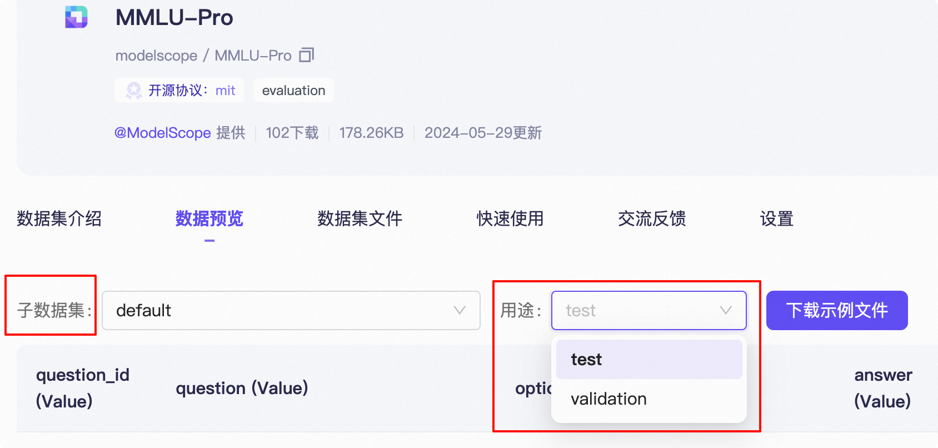Viewport: 938px width, 448px height.
Task: Click the subset dropdown chevron arrow
Action: tap(460, 310)
